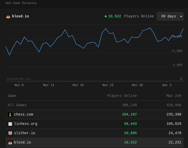
Task: Click the chess.com pawn icon
Action: (x=10, y=115)
